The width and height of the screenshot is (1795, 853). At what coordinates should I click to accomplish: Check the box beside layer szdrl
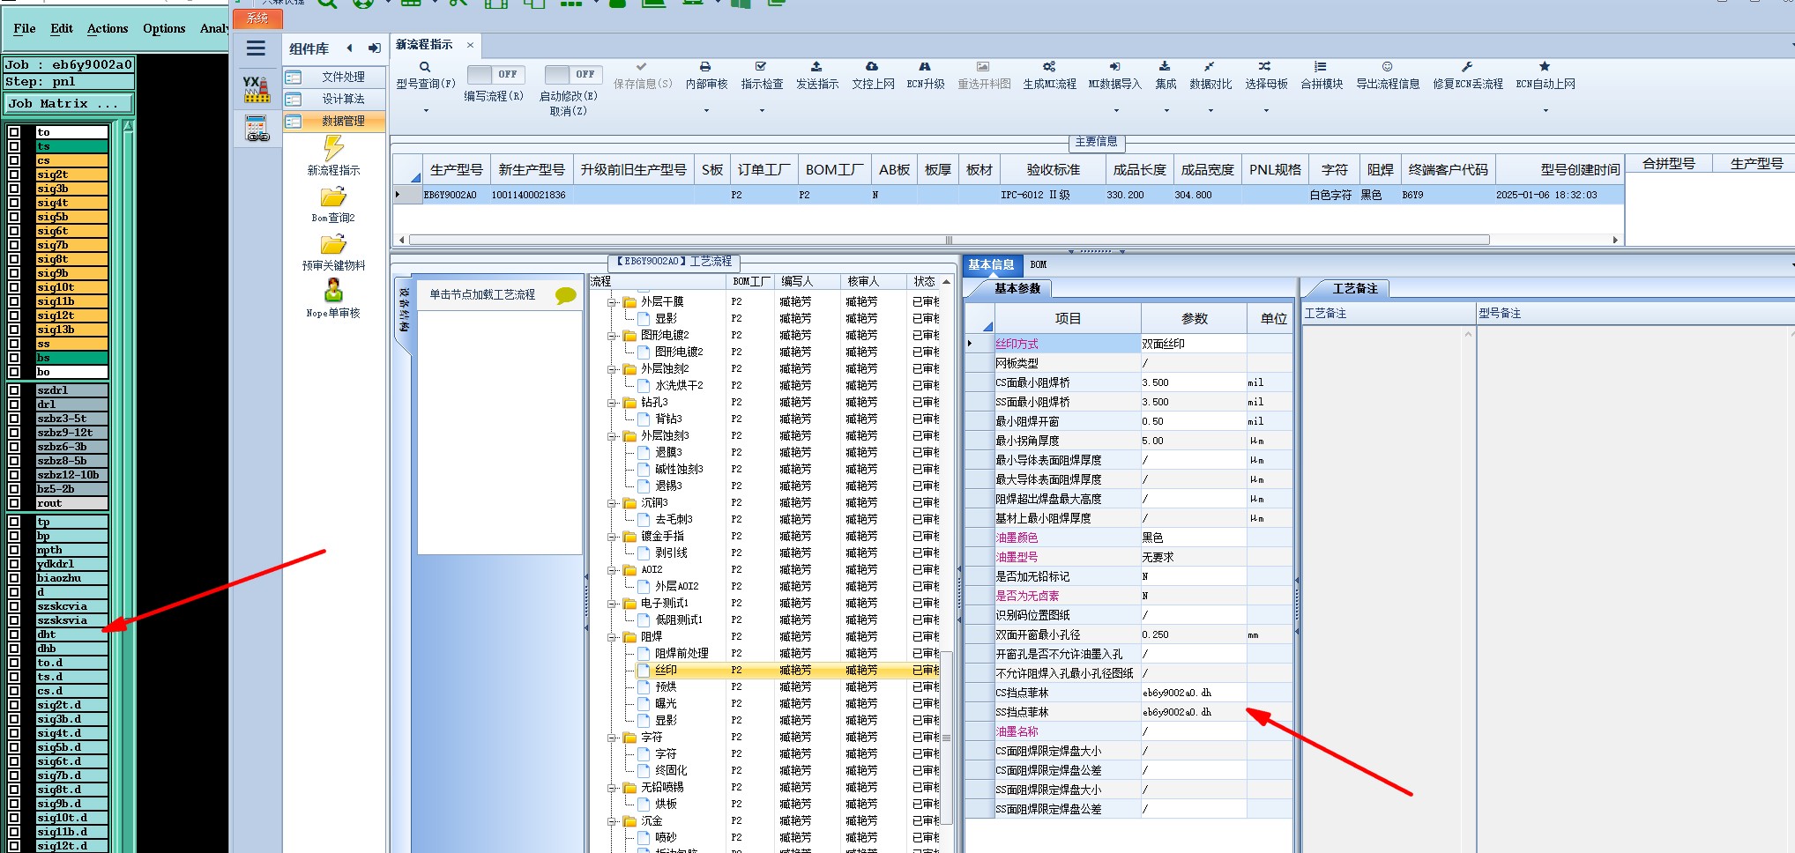[x=14, y=390]
